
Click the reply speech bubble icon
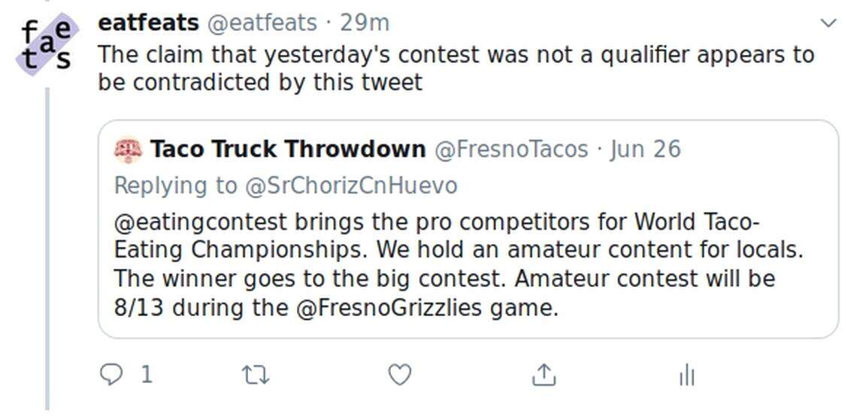(x=111, y=374)
